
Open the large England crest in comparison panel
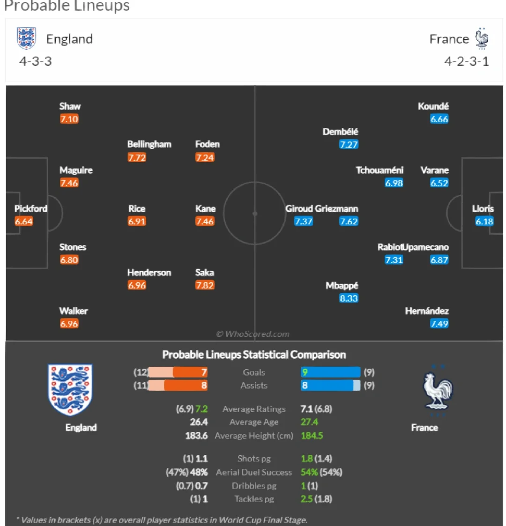pyautogui.click(x=70, y=390)
